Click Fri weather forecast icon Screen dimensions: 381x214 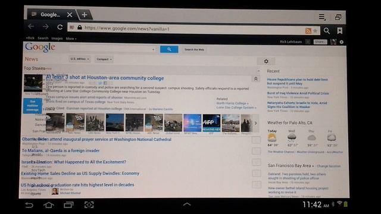point(332,137)
